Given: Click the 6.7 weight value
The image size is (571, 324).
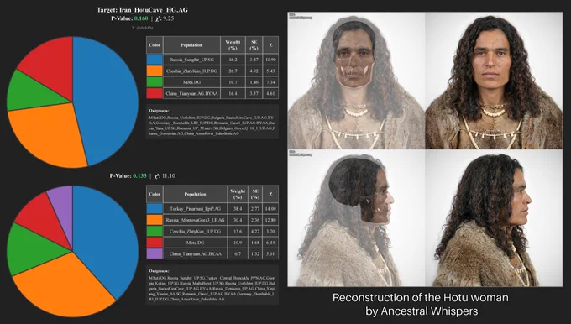Looking at the screenshot, I should [238, 253].
